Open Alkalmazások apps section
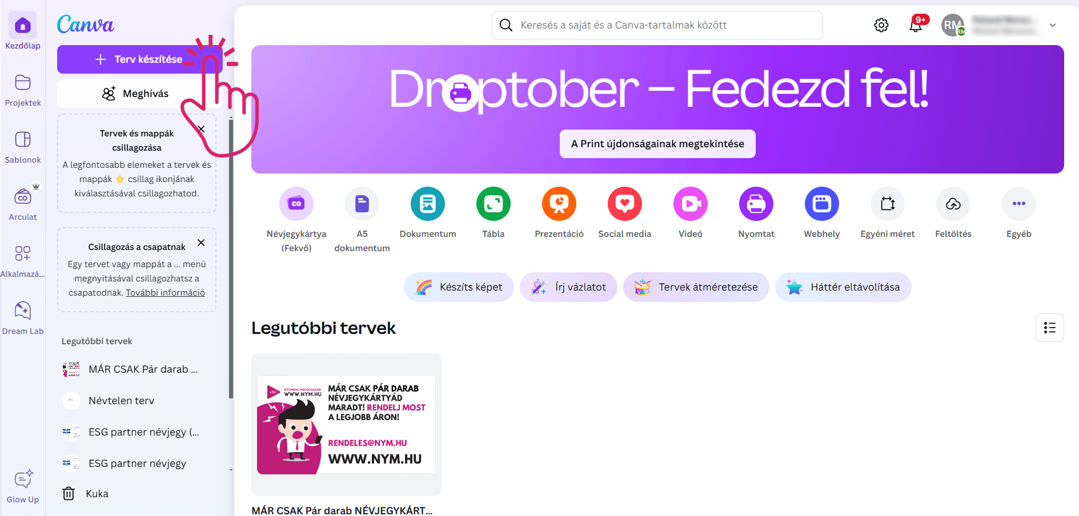Viewport: 1079px width, 516px height. pos(23,261)
